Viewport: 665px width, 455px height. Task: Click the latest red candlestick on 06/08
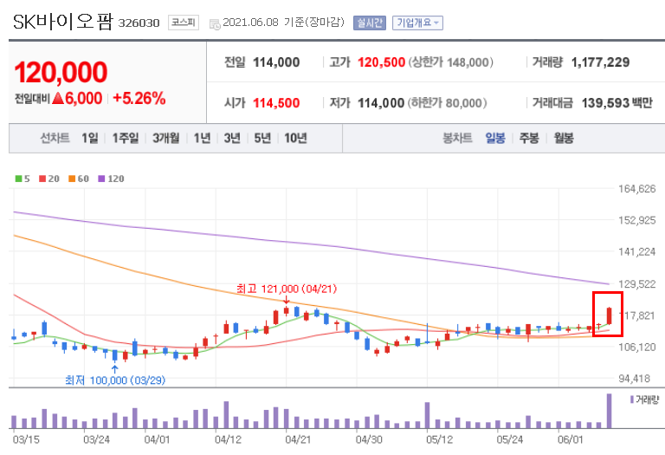point(610,315)
